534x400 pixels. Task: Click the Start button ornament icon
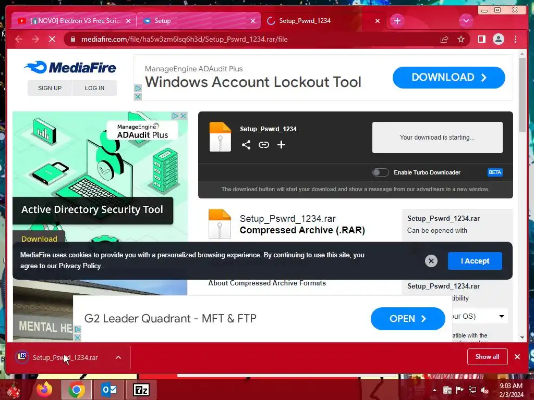(x=13, y=391)
